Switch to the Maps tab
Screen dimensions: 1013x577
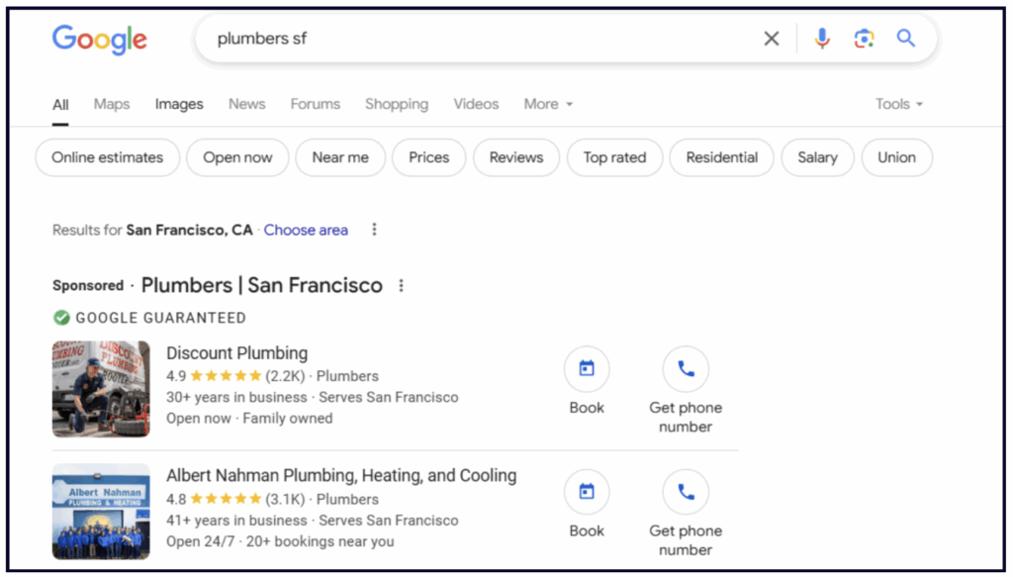pyautogui.click(x=112, y=104)
